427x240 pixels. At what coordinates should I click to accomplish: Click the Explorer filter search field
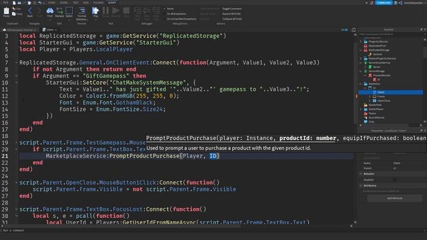click(390, 34)
